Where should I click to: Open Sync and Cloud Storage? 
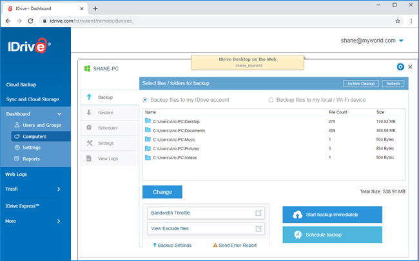33,99
